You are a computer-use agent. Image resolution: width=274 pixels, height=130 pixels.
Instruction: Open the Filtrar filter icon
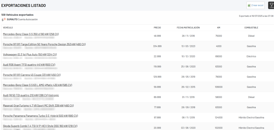point(271,5)
